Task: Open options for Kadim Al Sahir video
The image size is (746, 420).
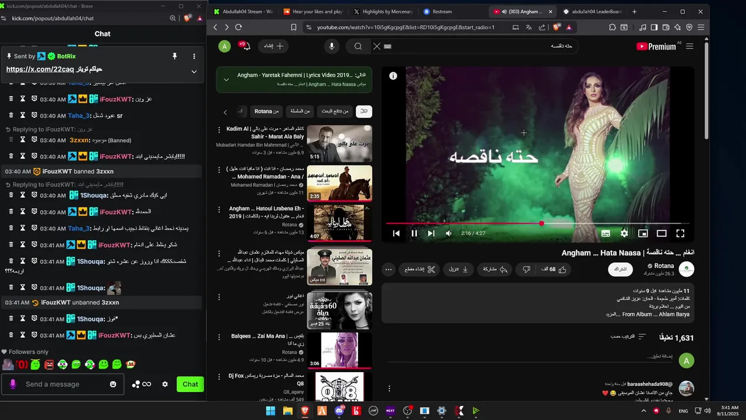Action: tap(219, 129)
